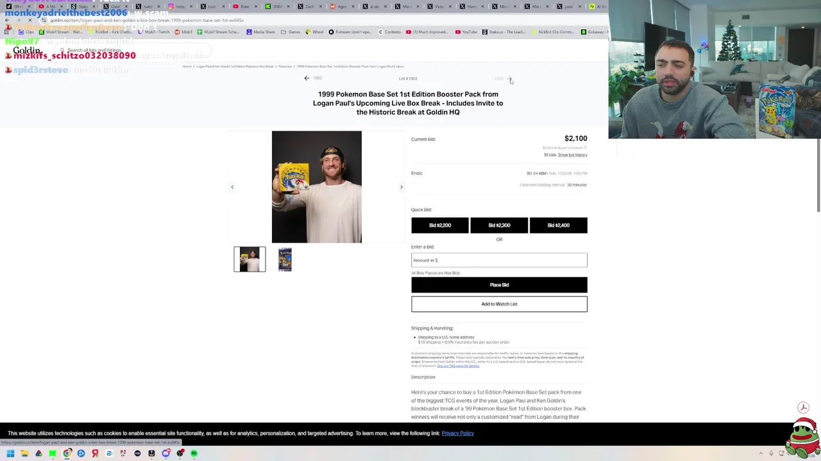This screenshot has height=461, width=821.
Task: Click the Home breadcrumb link
Action: click(187, 67)
